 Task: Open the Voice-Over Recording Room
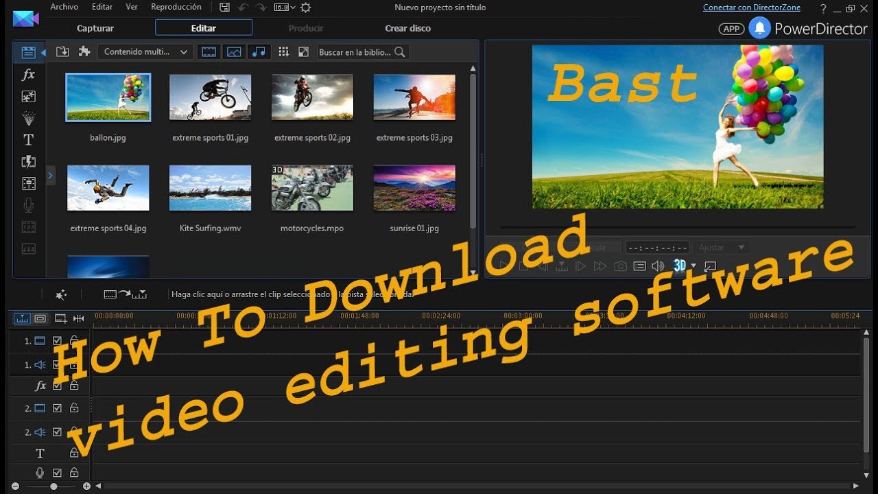[28, 205]
